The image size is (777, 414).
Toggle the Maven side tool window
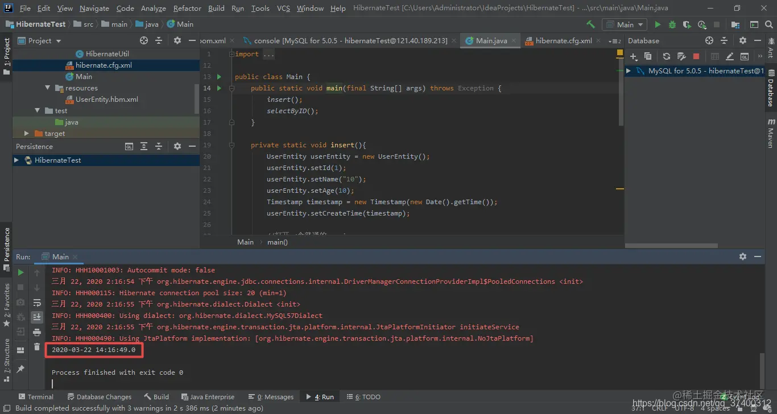point(771,134)
